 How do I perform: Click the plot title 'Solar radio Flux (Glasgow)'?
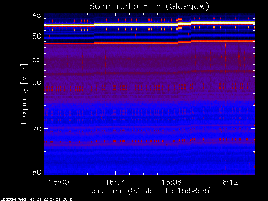[x=149, y=7]
